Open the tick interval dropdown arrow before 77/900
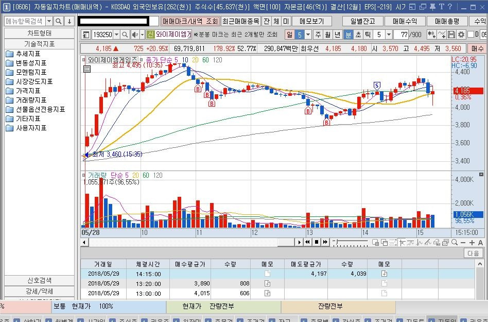488x322 pixels. pos(389,35)
